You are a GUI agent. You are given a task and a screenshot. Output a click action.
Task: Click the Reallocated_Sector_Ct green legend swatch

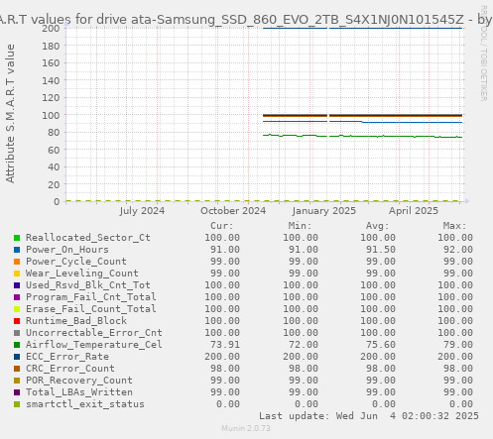[x=17, y=238]
